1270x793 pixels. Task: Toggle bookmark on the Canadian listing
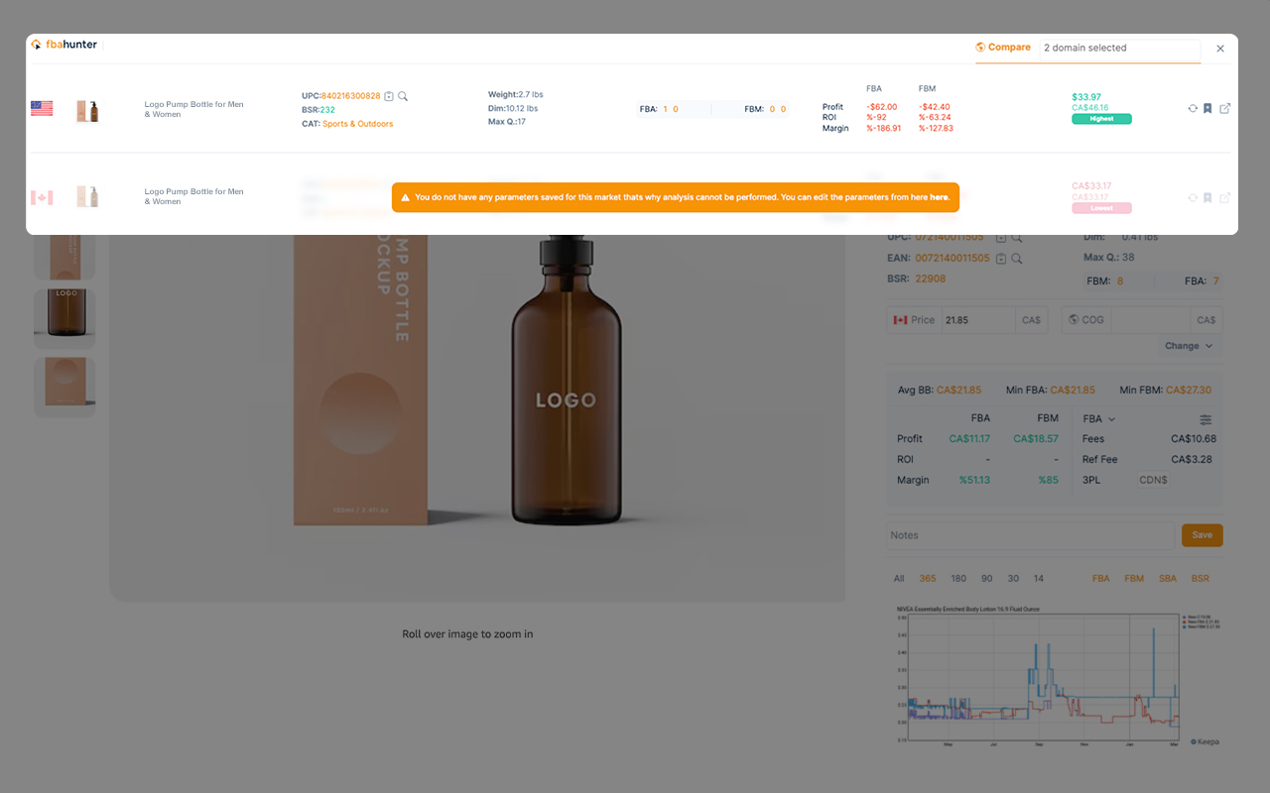tap(1206, 197)
